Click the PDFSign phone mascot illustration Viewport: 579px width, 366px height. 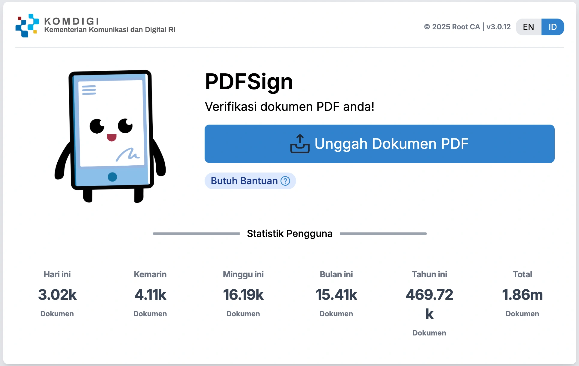pyautogui.click(x=110, y=136)
